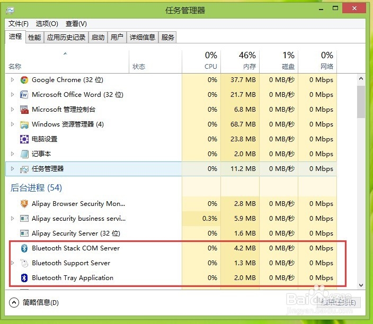The image size is (373, 324).
Task: Click the 任务管理器 row icon
Action: [x=24, y=169]
